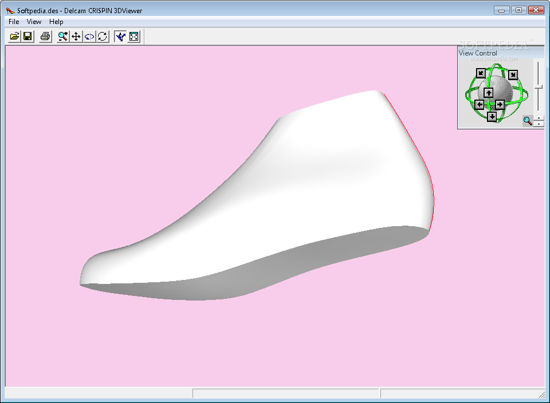Click the magnifier icon in View Control
Screen dimensions: 550x403
pyautogui.click(x=528, y=121)
